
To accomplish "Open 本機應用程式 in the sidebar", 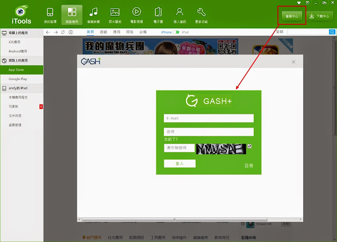I will (22, 97).
